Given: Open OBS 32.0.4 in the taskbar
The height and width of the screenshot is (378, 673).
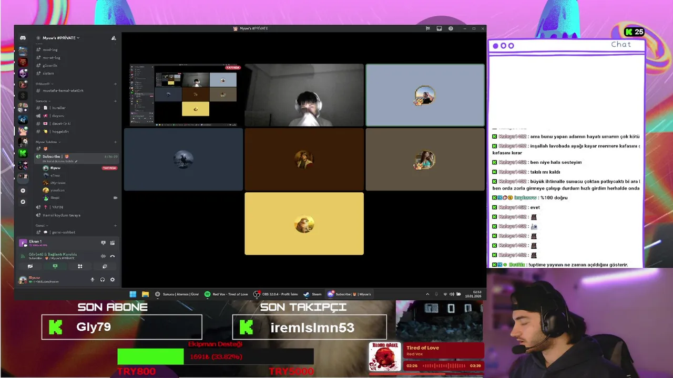Looking at the screenshot, I should click(276, 294).
